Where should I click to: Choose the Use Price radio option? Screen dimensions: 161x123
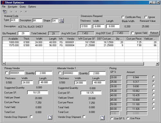[x=128, y=118]
